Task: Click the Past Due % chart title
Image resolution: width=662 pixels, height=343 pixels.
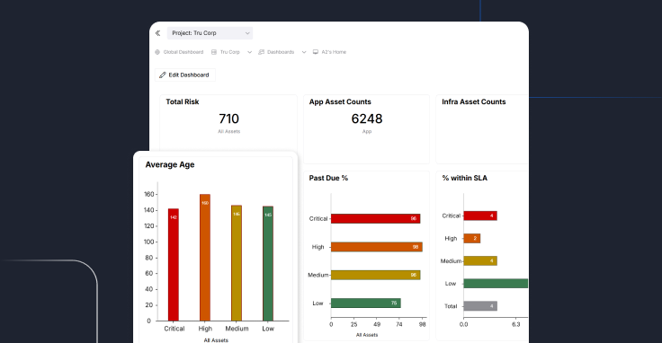Action: click(x=328, y=179)
